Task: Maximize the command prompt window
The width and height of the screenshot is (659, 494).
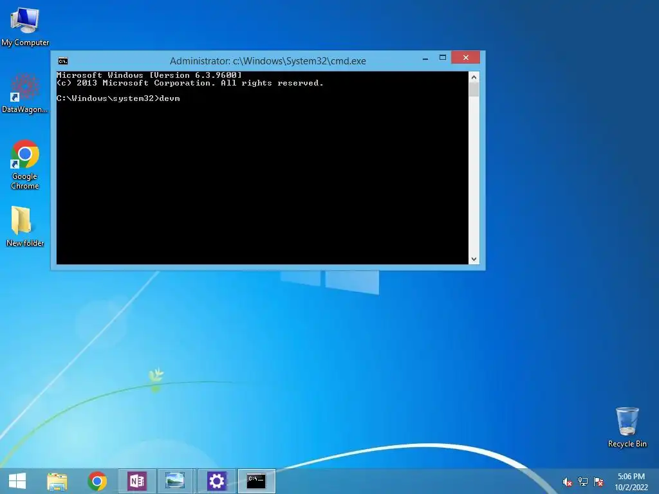Action: coord(443,57)
